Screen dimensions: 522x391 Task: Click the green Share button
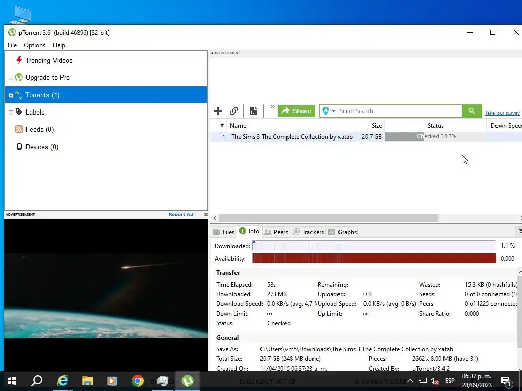coord(296,111)
